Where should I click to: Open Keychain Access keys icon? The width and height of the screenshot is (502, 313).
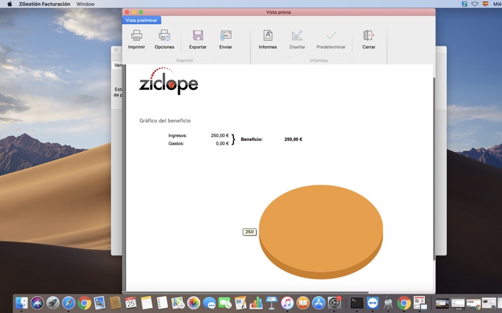coord(388,303)
